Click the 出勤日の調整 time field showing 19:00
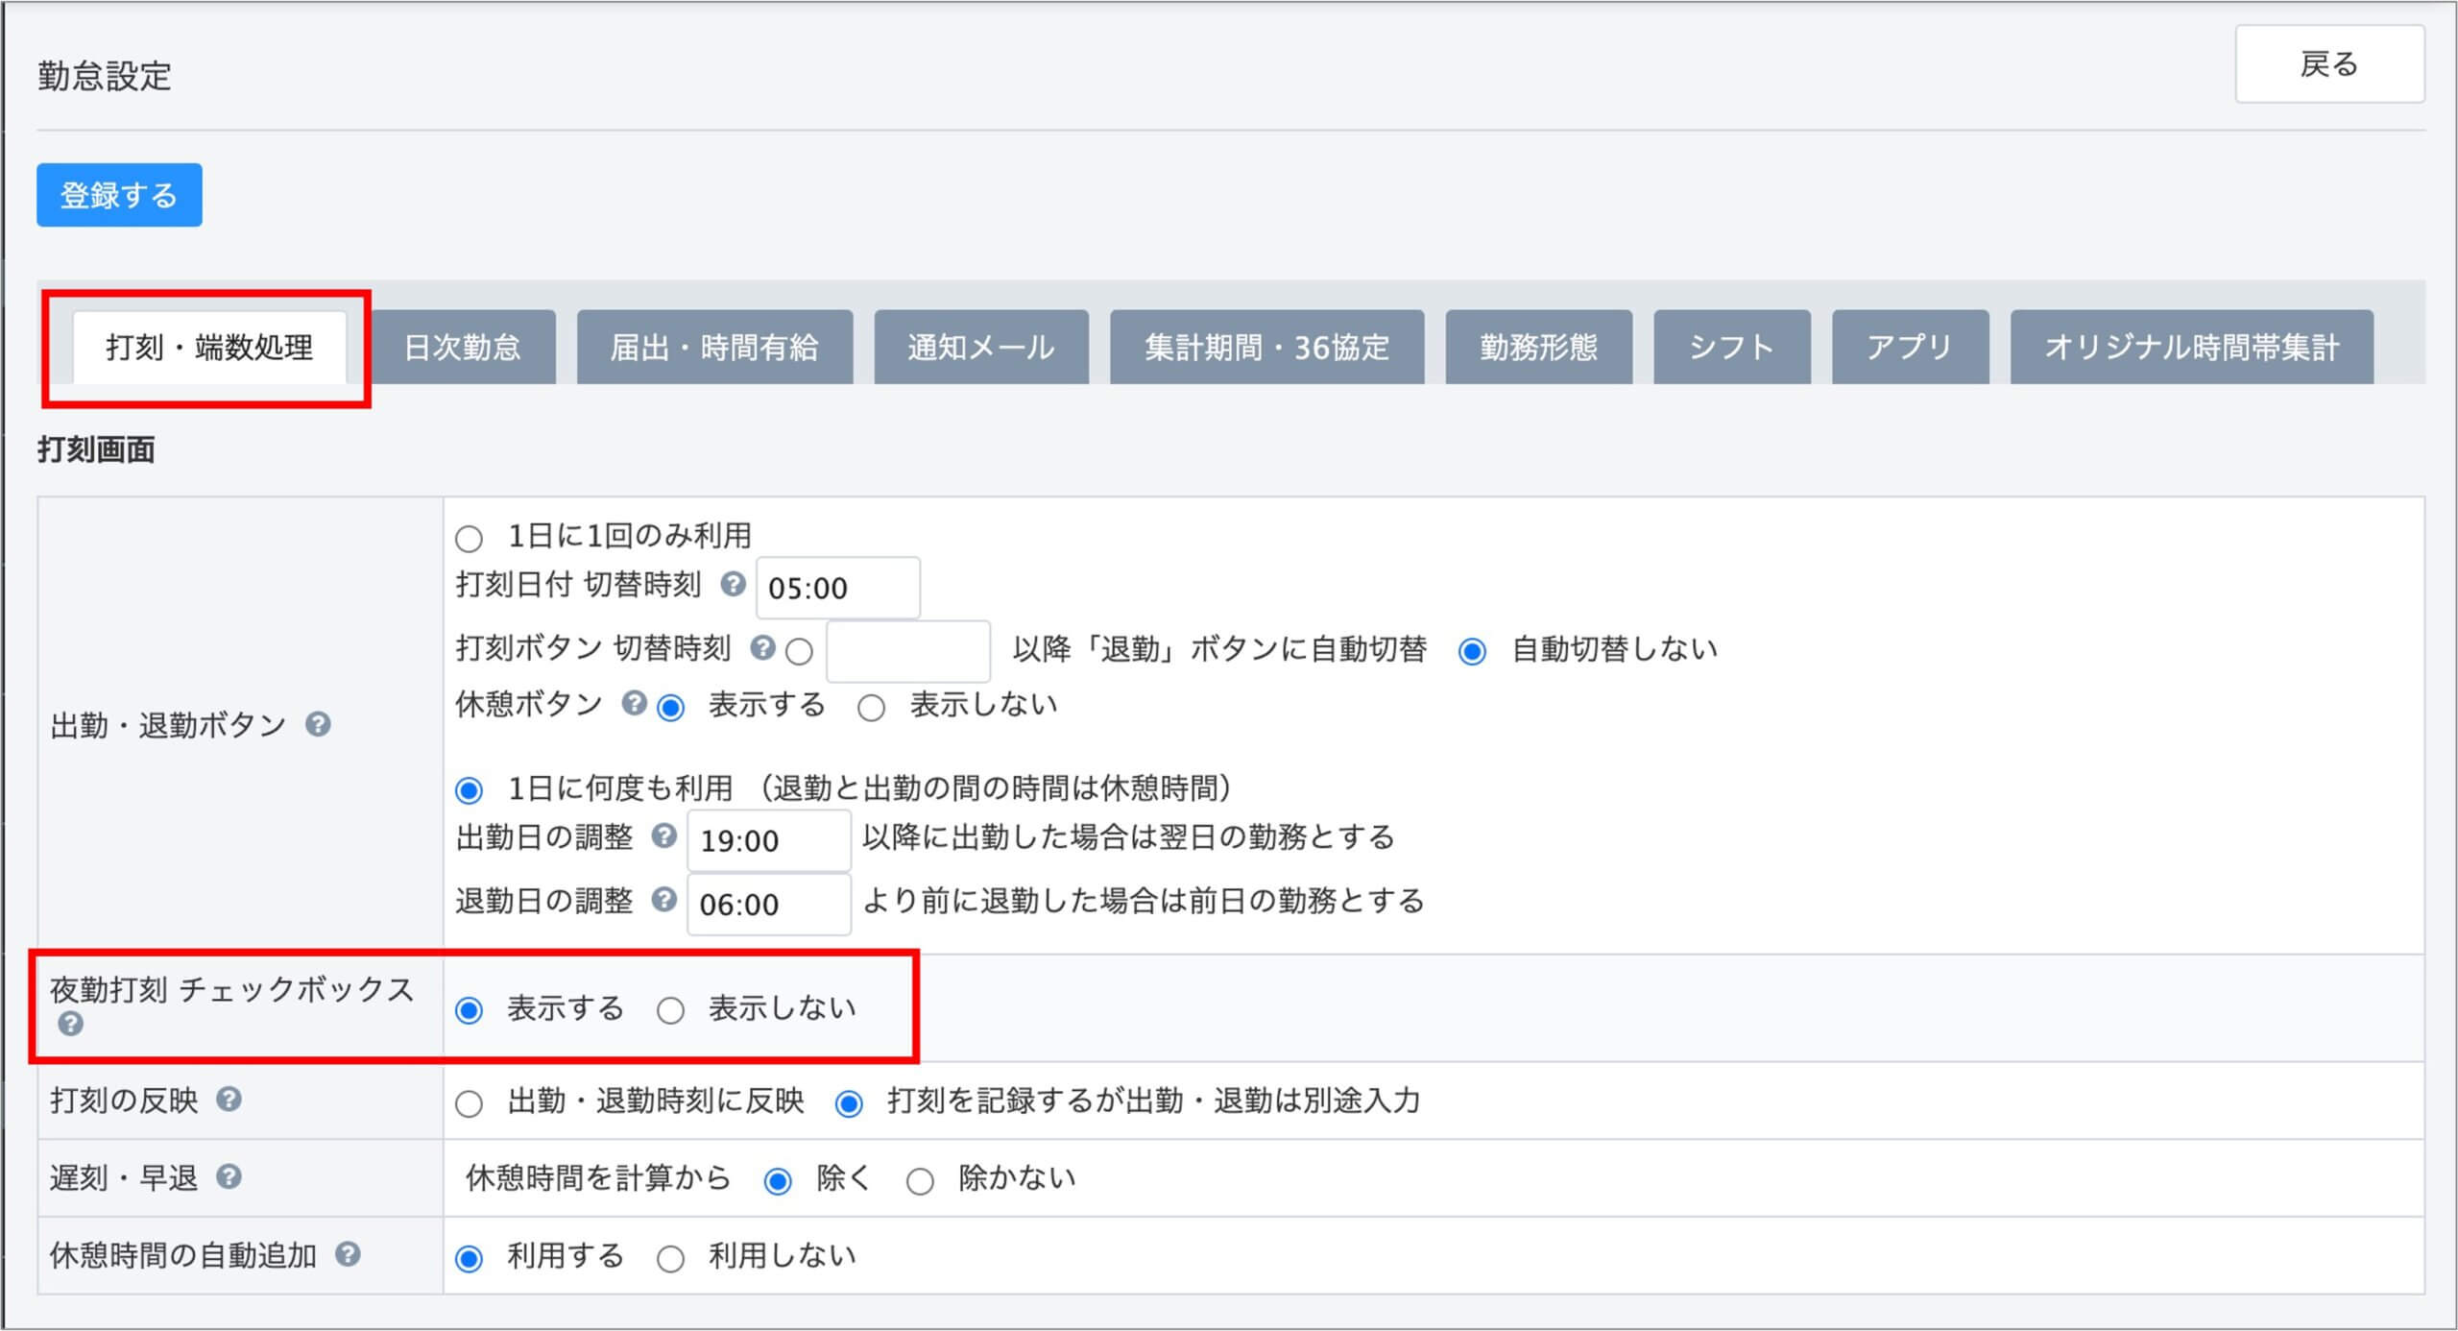Screen dimensions: 2458x1331 point(768,840)
